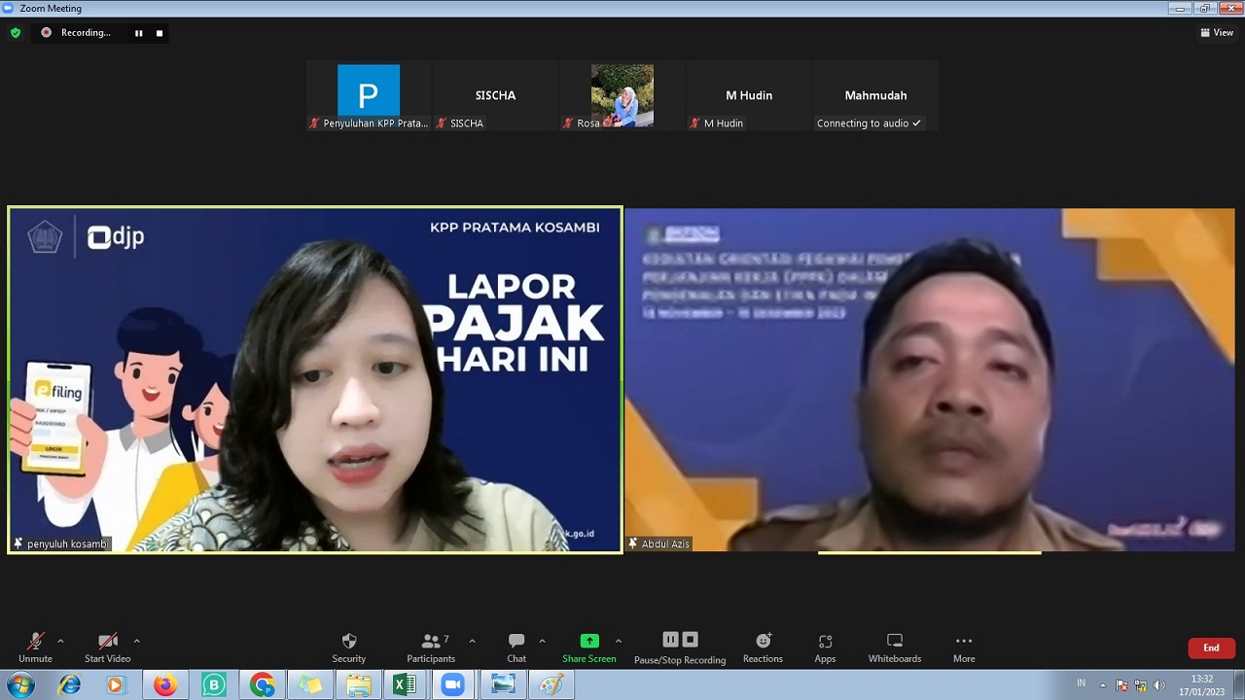This screenshot has width=1245, height=700.
Task: Click the red End meeting button
Action: pyautogui.click(x=1211, y=647)
